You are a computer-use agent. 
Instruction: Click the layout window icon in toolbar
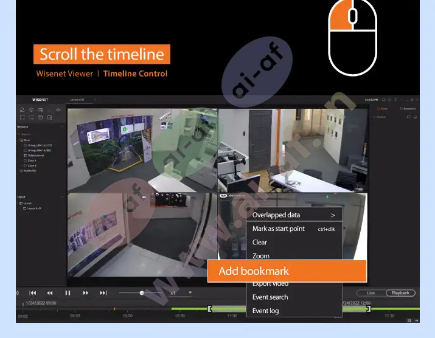[41, 117]
